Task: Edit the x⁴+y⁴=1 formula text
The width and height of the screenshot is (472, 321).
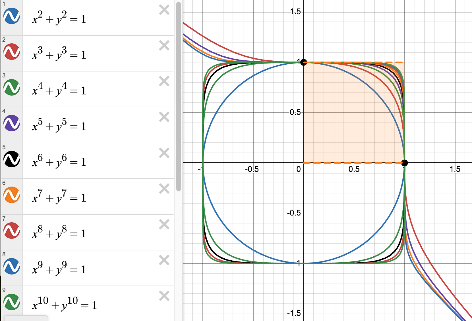Action: coord(59,89)
